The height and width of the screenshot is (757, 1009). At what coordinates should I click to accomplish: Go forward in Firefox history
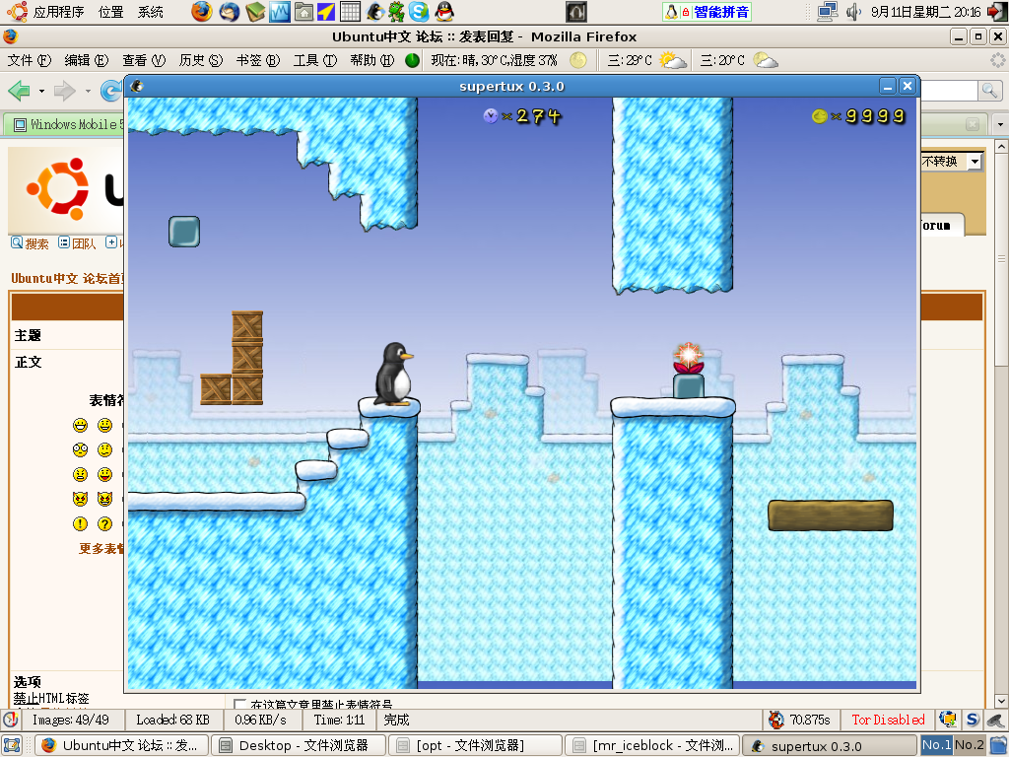64,91
